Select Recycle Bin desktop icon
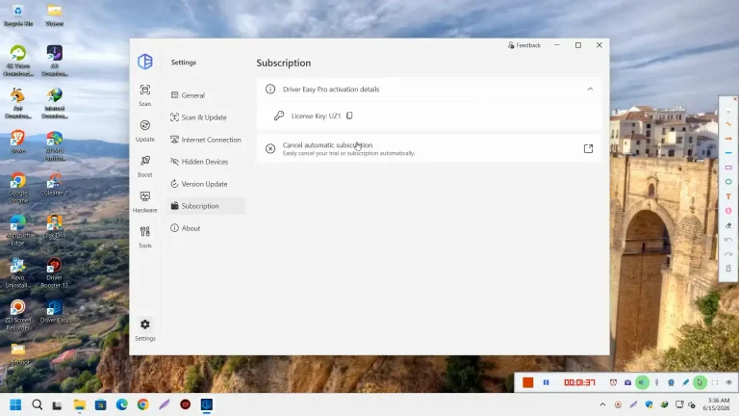The height and width of the screenshot is (416, 739). click(x=18, y=15)
